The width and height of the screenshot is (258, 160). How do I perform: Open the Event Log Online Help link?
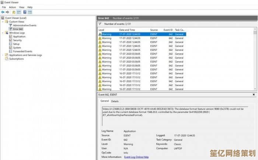[x=136, y=157]
